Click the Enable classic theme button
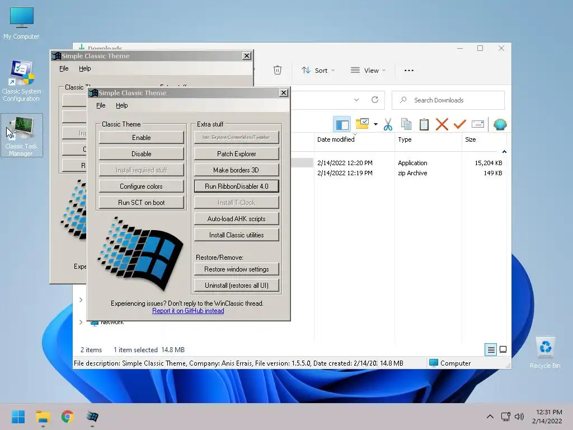This screenshot has height=430, width=573. [x=141, y=138]
